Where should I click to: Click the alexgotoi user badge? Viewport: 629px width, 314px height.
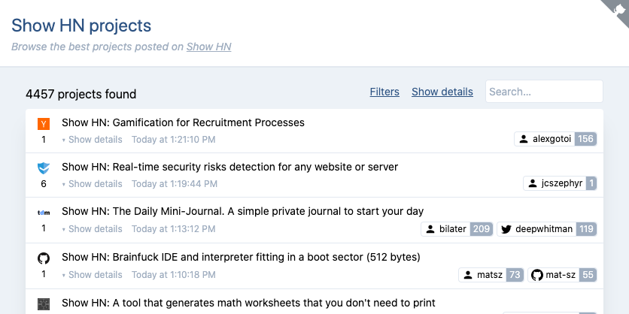[x=555, y=139]
